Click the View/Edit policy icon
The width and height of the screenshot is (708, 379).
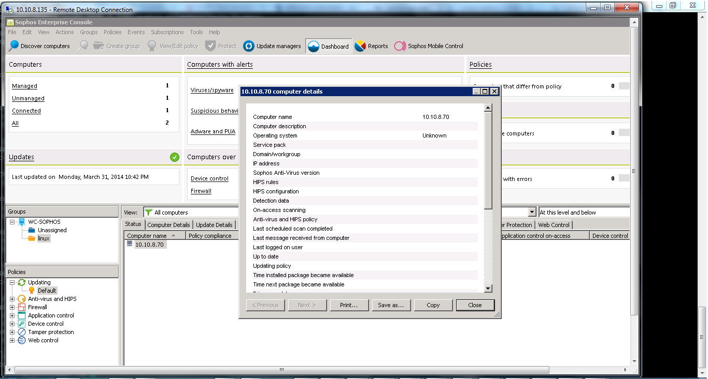pos(152,46)
